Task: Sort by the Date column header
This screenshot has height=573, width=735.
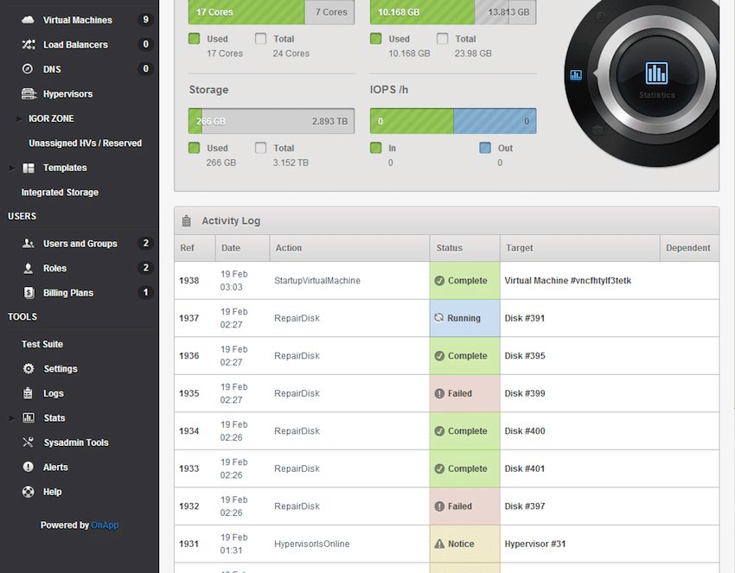Action: coord(242,248)
